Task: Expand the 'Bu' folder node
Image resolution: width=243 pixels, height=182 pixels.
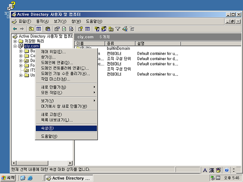Action: tap(21, 51)
